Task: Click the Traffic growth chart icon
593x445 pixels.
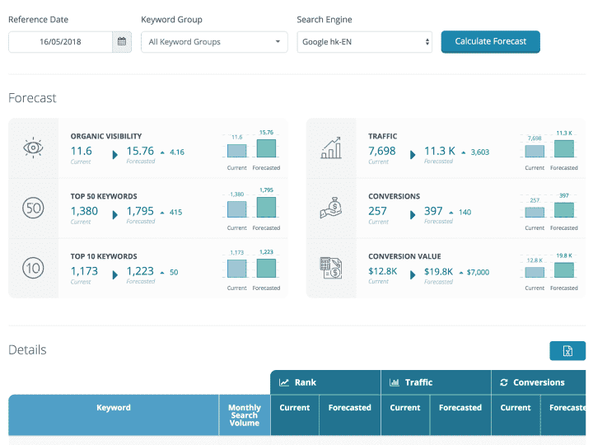Action: pos(331,148)
